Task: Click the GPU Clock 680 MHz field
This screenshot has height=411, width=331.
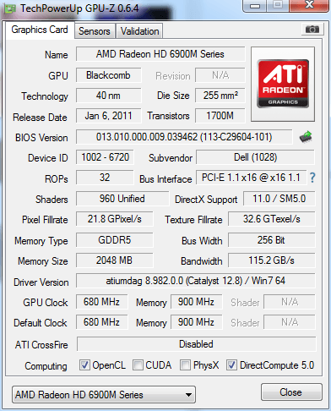Action: click(101, 302)
